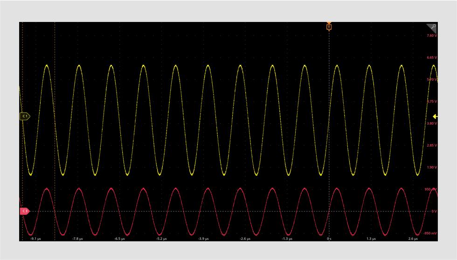Click the yellow trigger level arrow
Viewport: 457px width, 260px height.
(x=435, y=116)
